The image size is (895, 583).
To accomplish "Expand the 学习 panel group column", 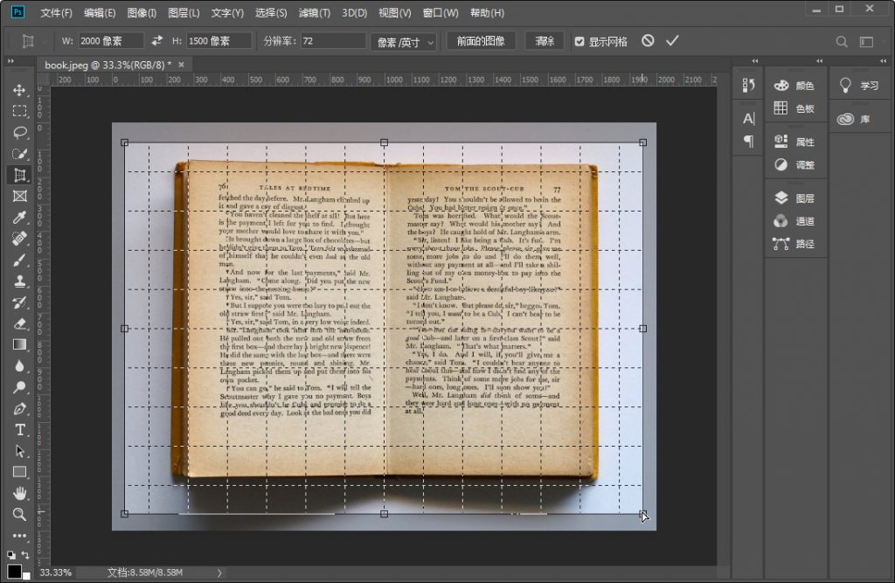I will tap(884, 60).
